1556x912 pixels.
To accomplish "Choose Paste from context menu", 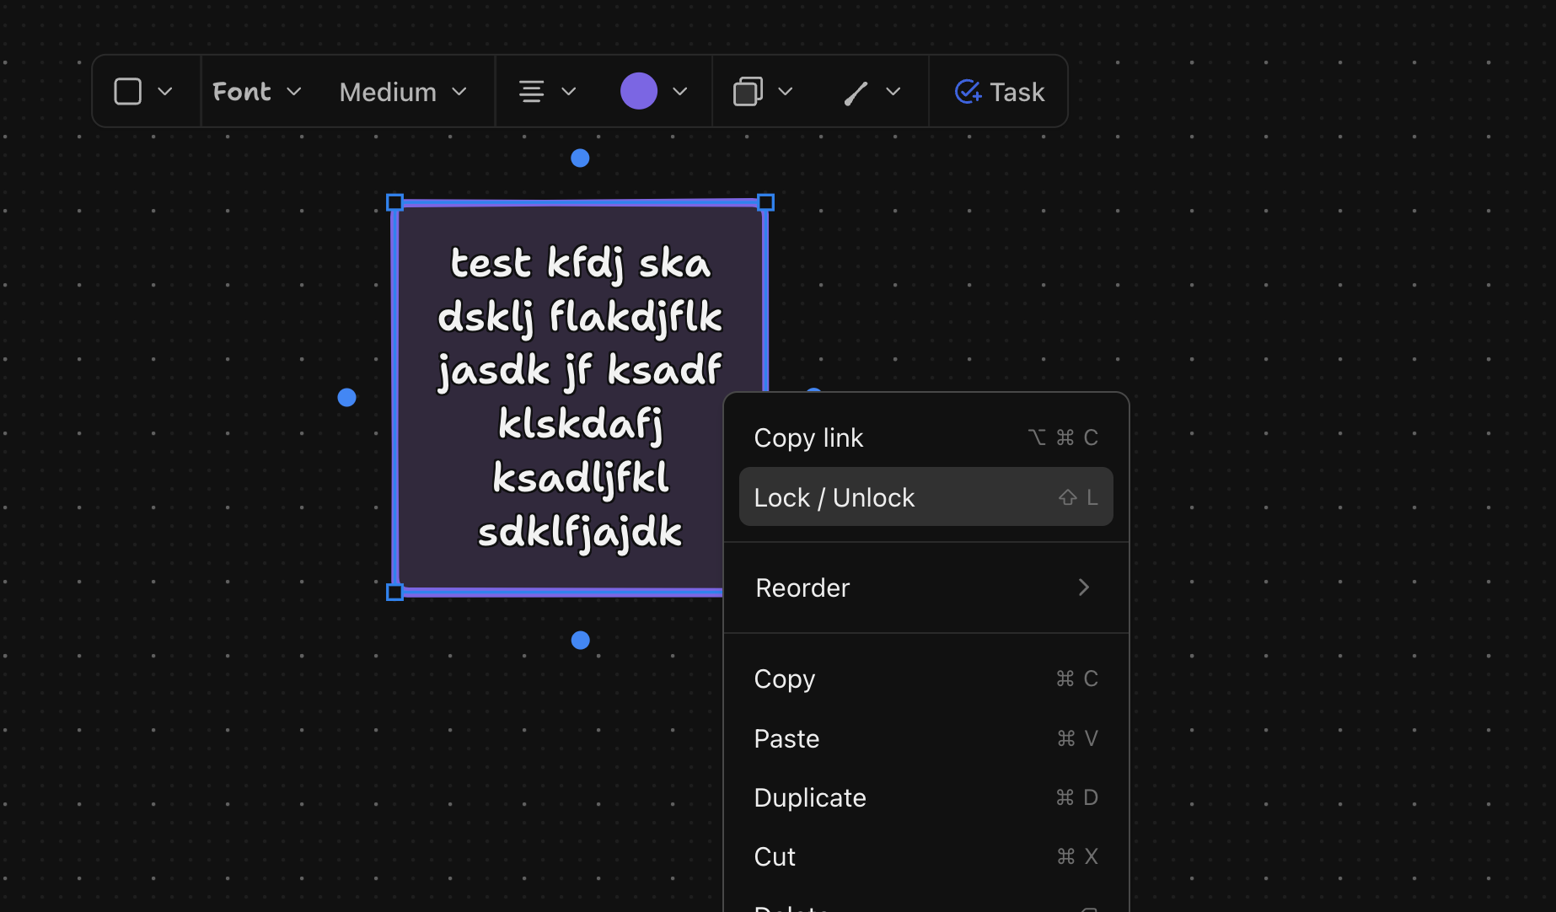I will pos(926,738).
